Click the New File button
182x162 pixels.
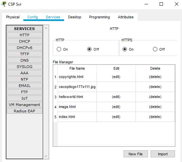click(x=136, y=154)
